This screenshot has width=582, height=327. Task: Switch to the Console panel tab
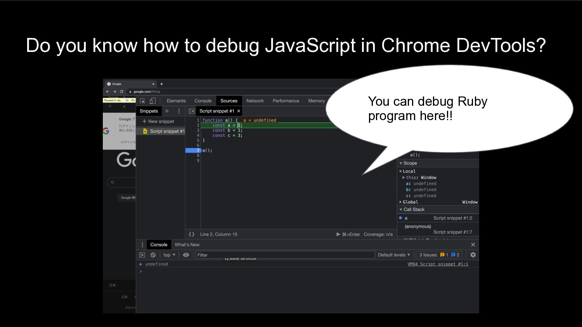tap(203, 101)
